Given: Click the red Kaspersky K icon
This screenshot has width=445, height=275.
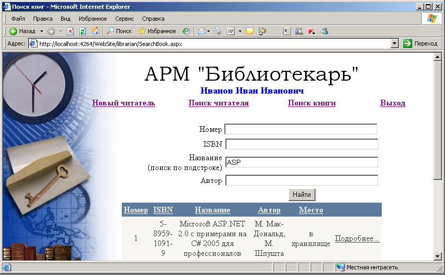Looking at the screenshot, I should pyautogui.click(x=312, y=31).
